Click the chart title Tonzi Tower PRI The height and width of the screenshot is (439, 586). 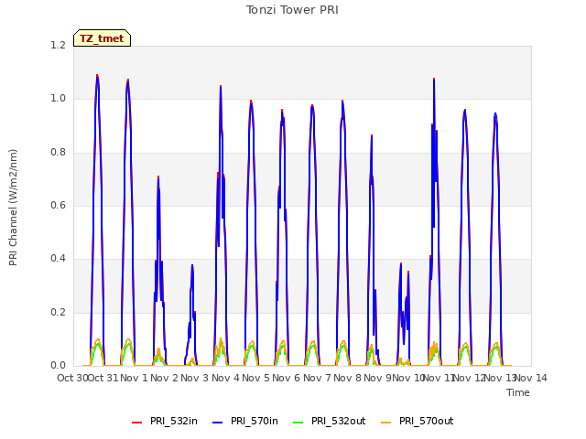292,10
